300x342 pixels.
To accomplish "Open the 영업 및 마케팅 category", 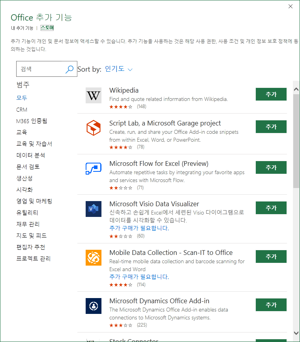I will (34, 201).
